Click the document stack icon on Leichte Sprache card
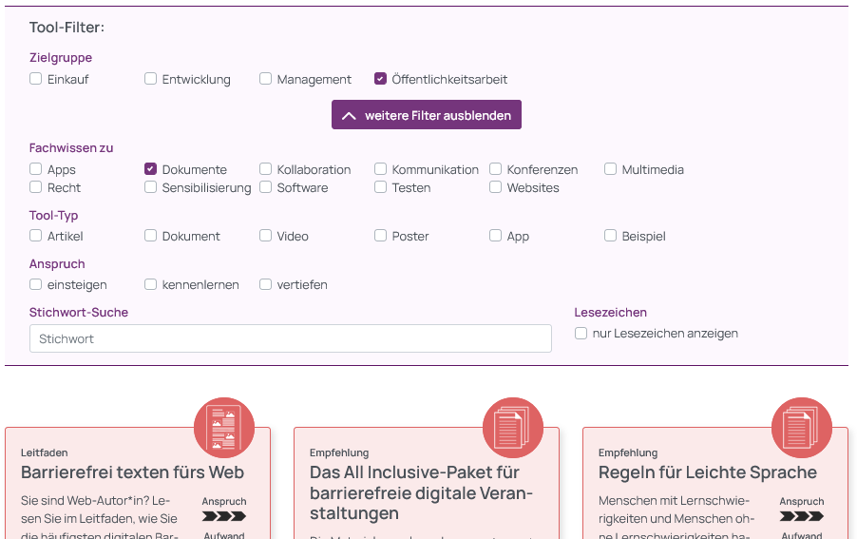 tap(802, 428)
